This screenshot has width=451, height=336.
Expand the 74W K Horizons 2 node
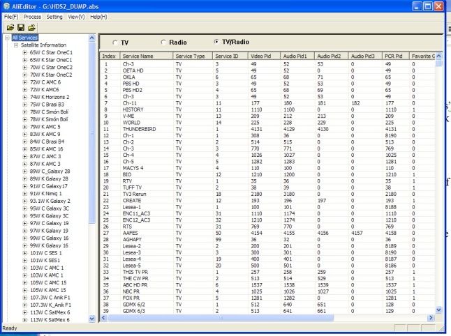tap(24, 97)
